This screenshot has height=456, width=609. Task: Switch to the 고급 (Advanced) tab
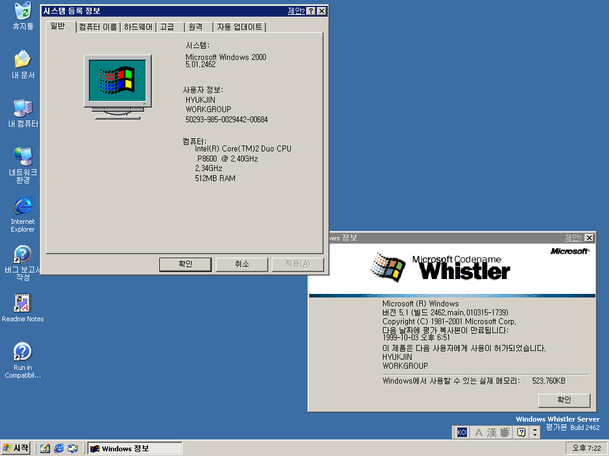click(169, 27)
